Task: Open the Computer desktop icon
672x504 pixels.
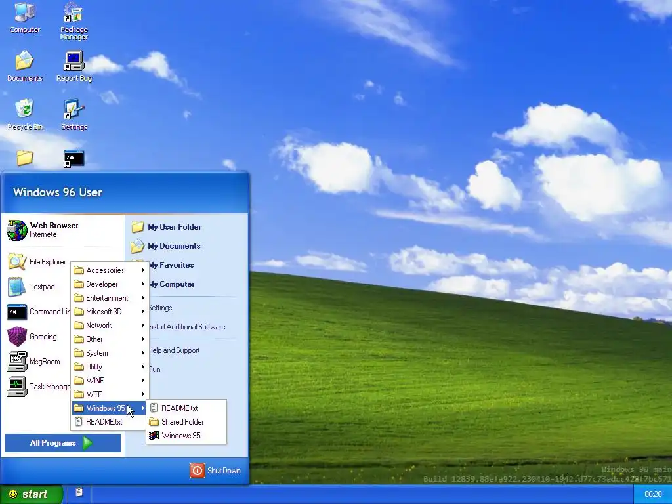Action: [25, 17]
